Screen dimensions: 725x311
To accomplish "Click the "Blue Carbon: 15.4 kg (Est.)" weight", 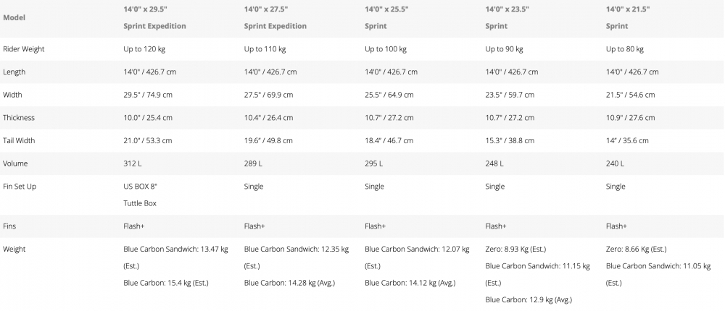I will (x=165, y=282).
